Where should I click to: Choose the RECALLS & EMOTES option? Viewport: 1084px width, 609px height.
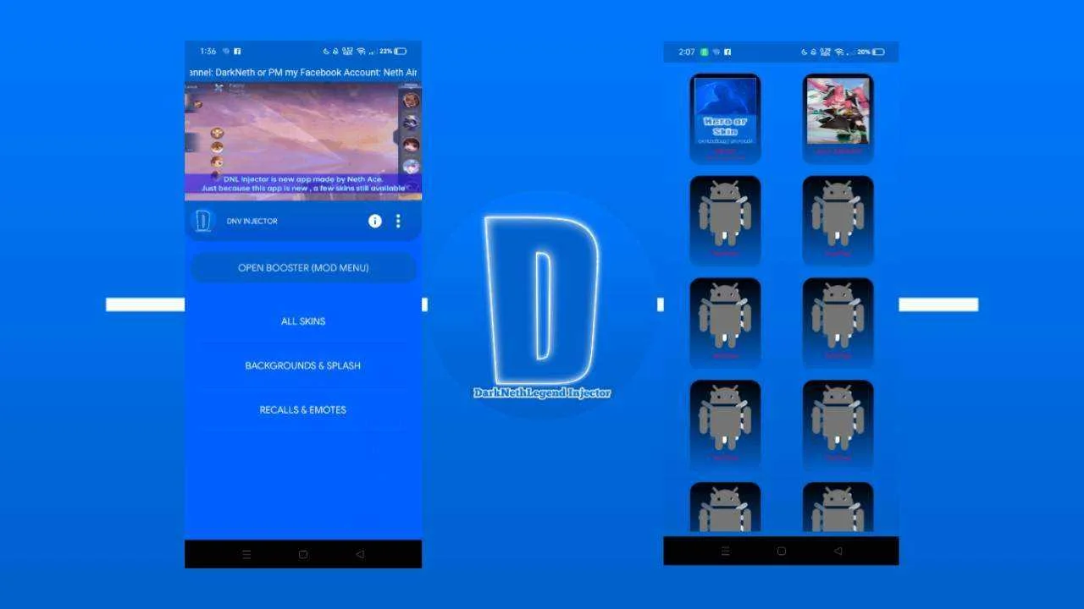[303, 410]
